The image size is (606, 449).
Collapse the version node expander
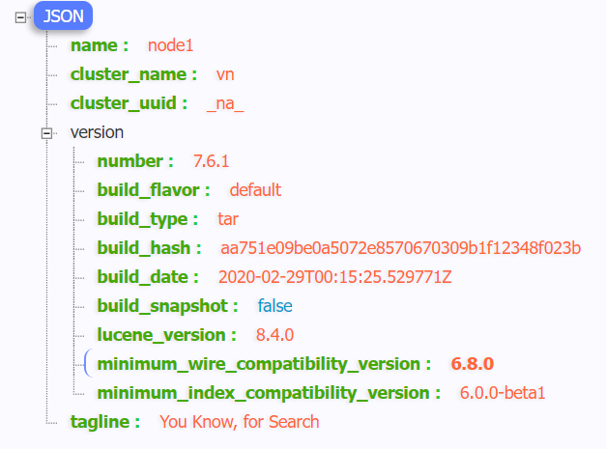click(45, 132)
